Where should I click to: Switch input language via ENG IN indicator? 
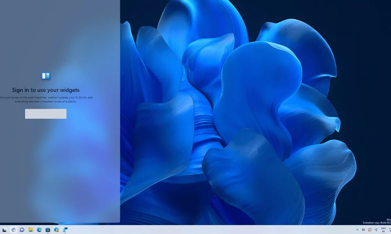click(x=383, y=230)
